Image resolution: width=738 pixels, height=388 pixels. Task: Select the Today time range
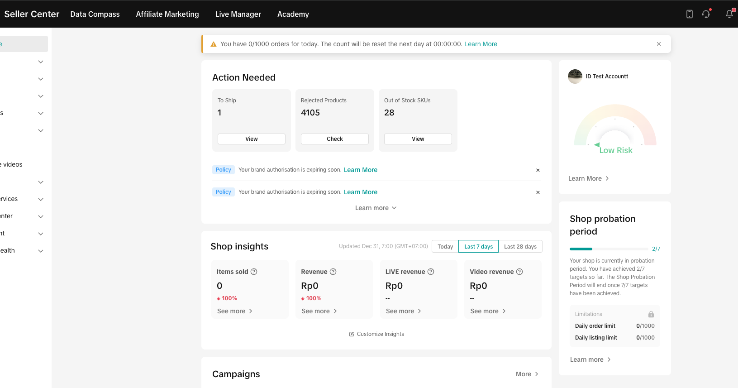(445, 246)
